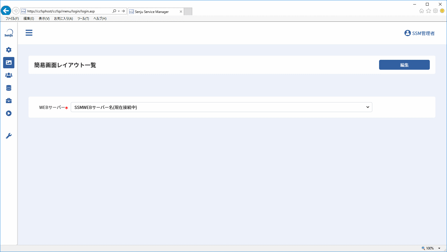The height and width of the screenshot is (252, 447).
Task: Toggle the hamburger menu button
Action: click(x=29, y=33)
